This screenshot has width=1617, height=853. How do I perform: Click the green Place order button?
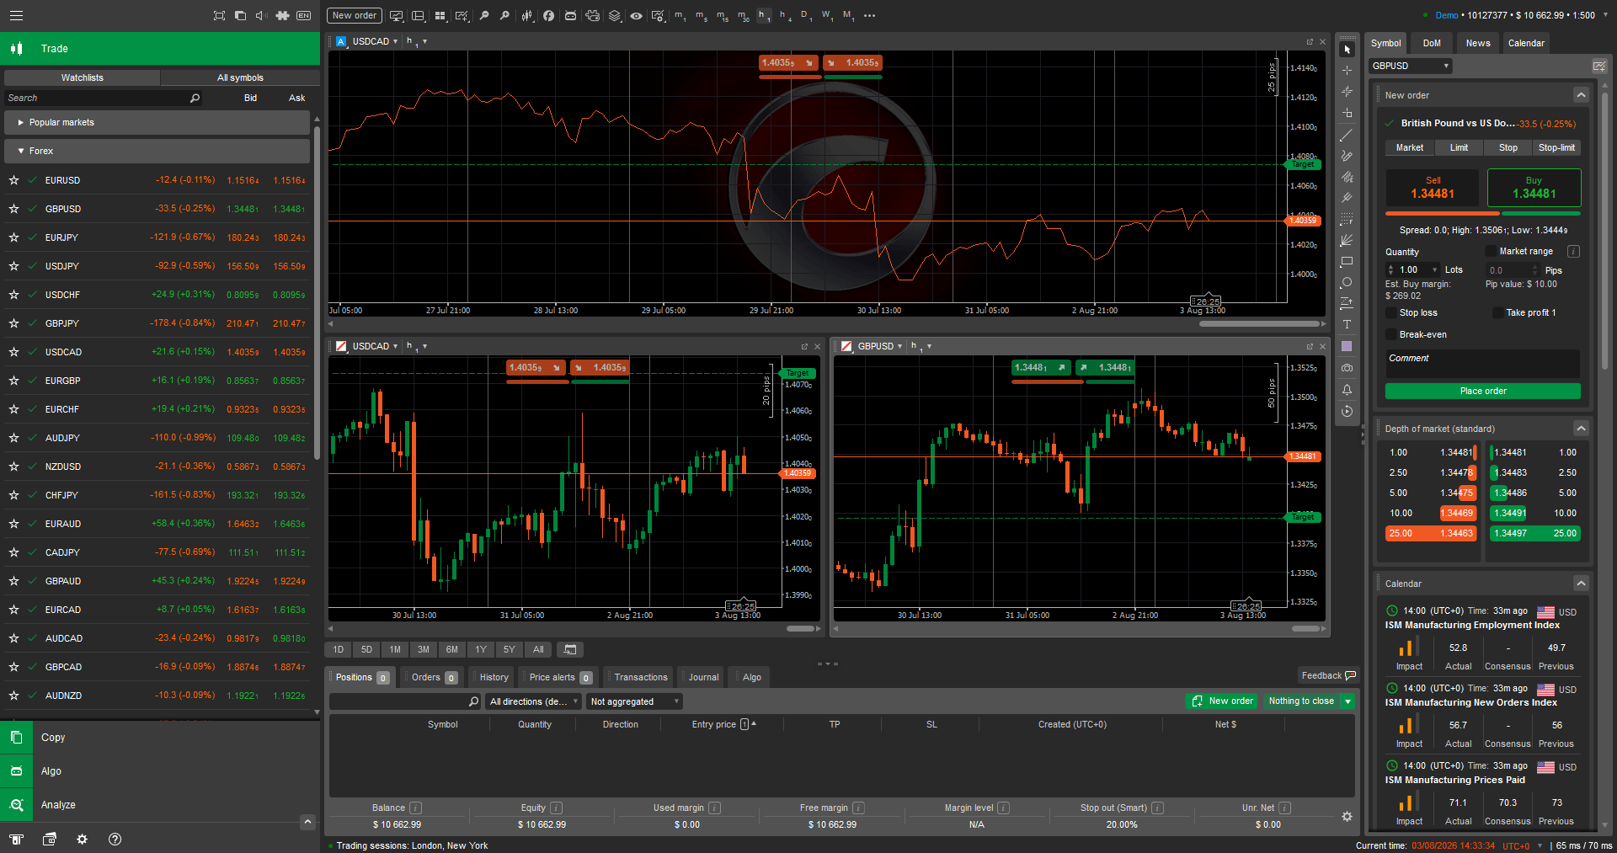[x=1482, y=391]
